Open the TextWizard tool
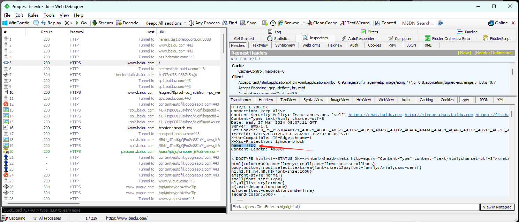The image size is (519, 222). tap(355, 23)
